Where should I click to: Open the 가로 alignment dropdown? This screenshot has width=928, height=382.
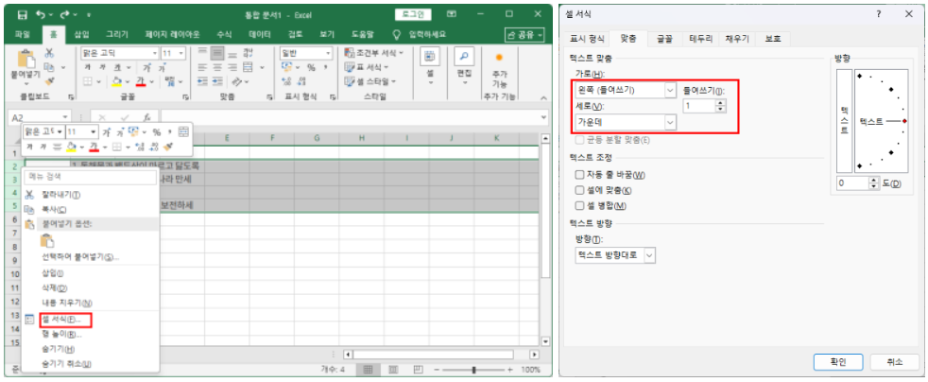(626, 90)
